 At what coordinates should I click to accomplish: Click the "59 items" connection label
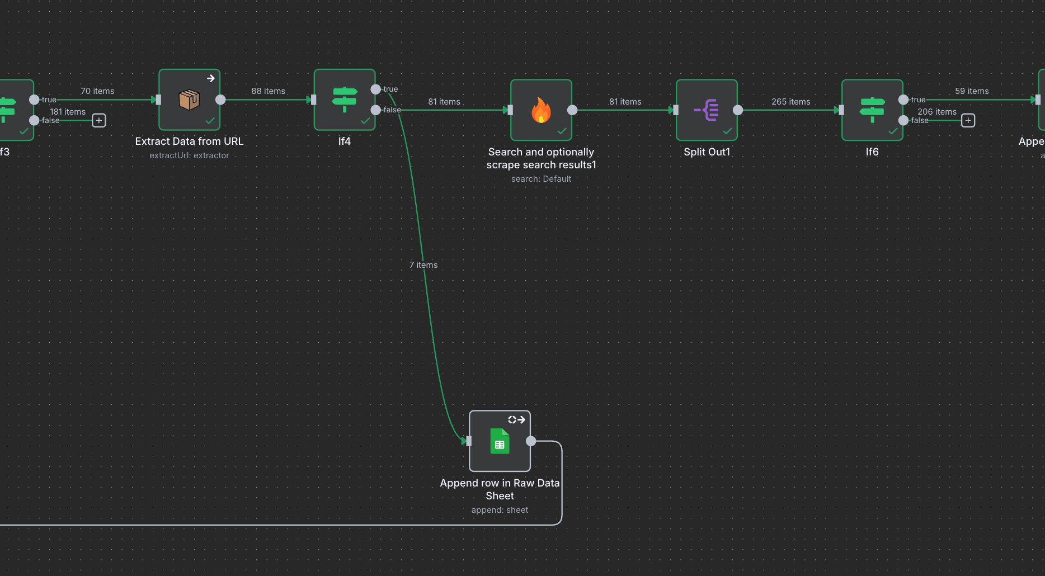pos(972,91)
